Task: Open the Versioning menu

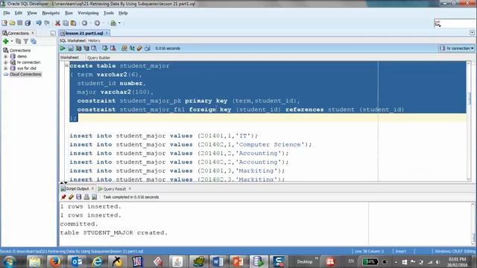Action: point(88,13)
